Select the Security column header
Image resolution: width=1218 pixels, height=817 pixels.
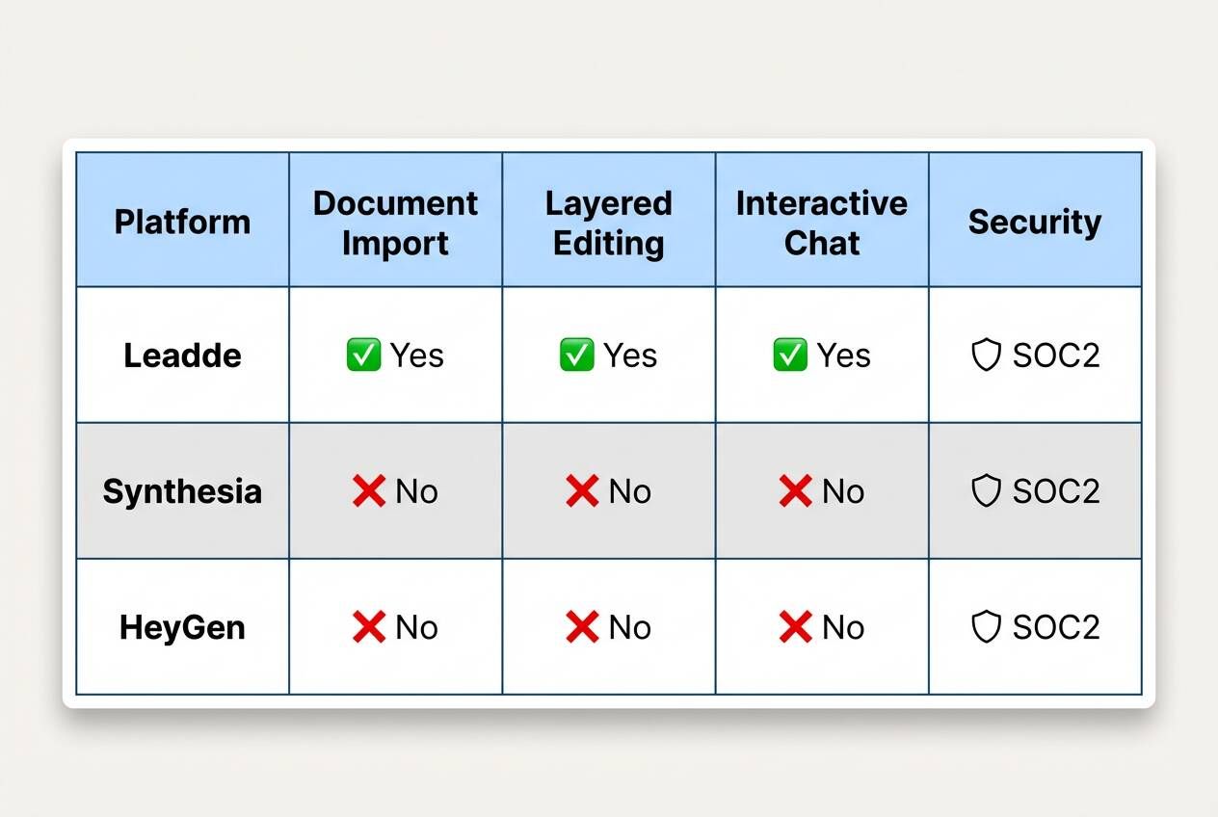coord(1034,222)
